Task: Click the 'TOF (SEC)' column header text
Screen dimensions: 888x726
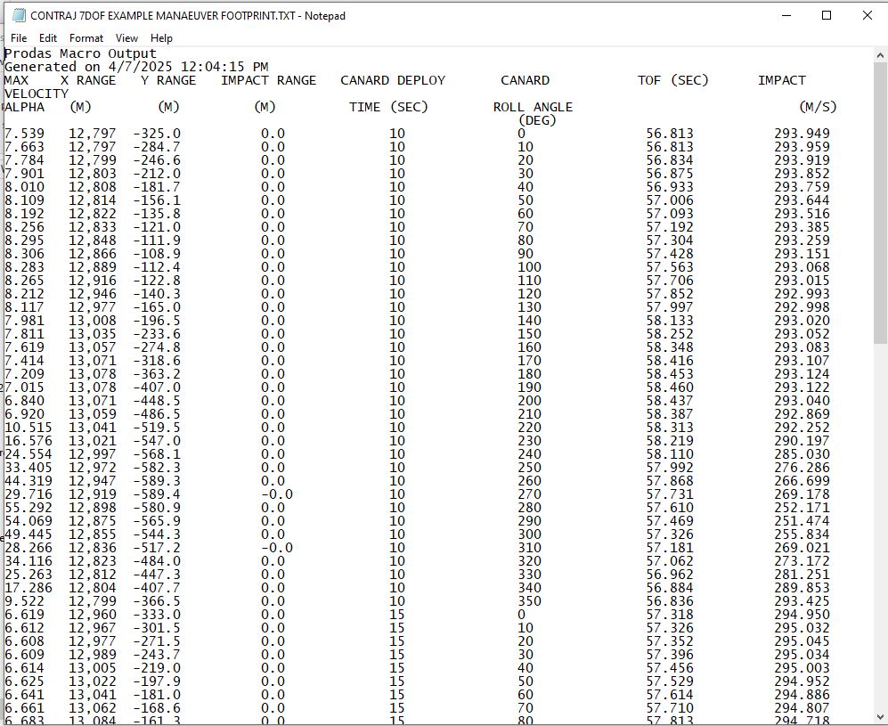Action: (x=672, y=80)
